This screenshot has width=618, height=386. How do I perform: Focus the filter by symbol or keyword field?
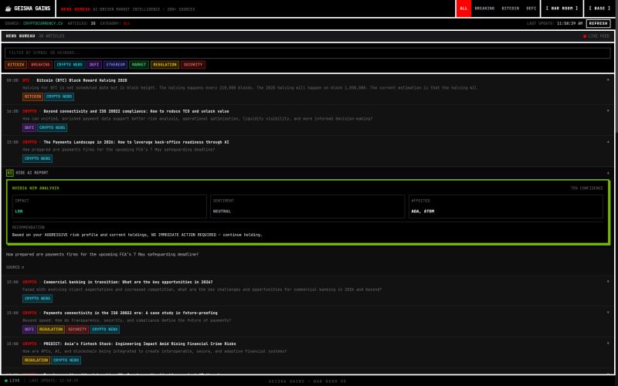[x=307, y=52]
